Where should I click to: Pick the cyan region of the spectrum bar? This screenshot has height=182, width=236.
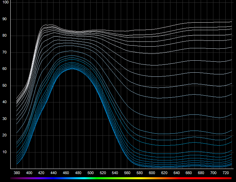pyautogui.click(x=84, y=178)
